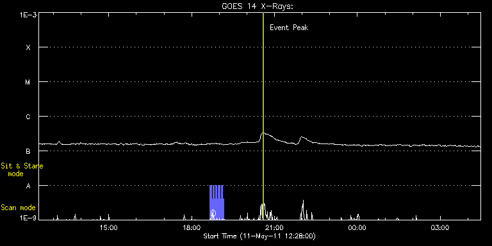
Task: Click the X class axis label
Action: pyautogui.click(x=28, y=47)
